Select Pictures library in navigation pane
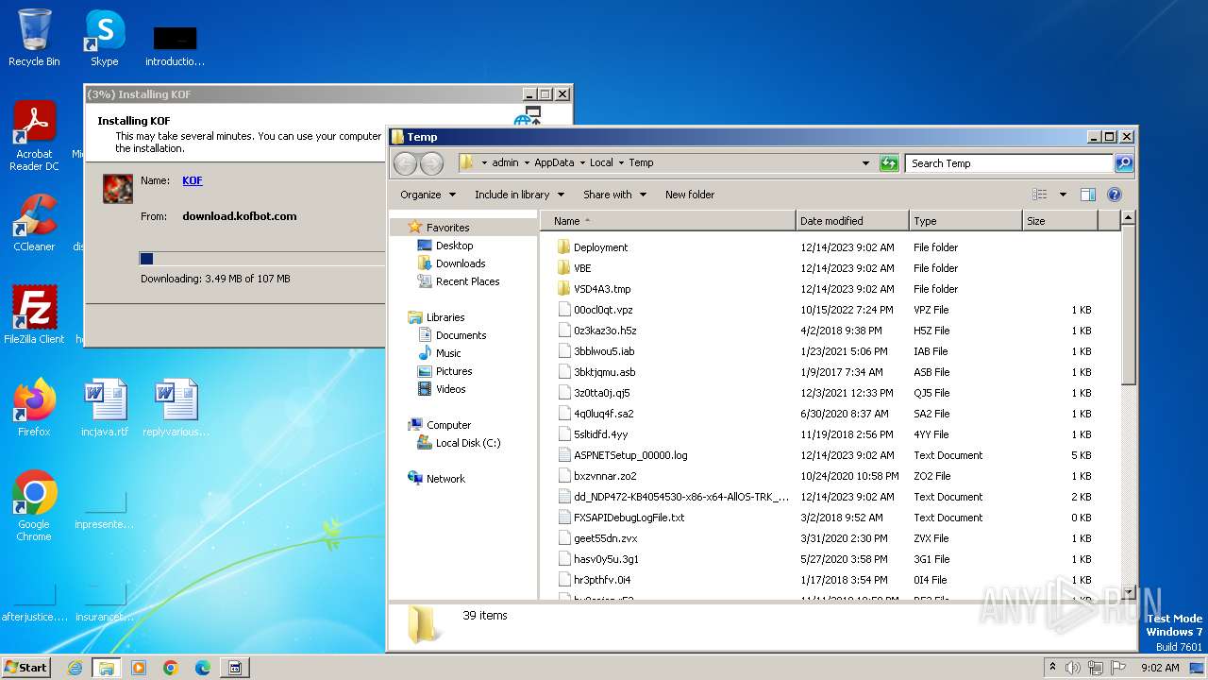1208x680 pixels. coord(454,371)
